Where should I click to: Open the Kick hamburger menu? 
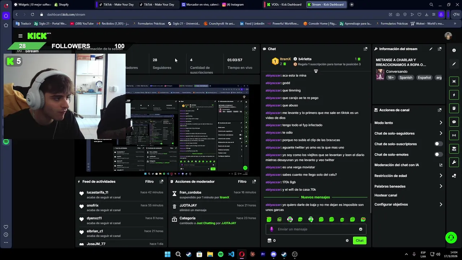[x=20, y=36]
